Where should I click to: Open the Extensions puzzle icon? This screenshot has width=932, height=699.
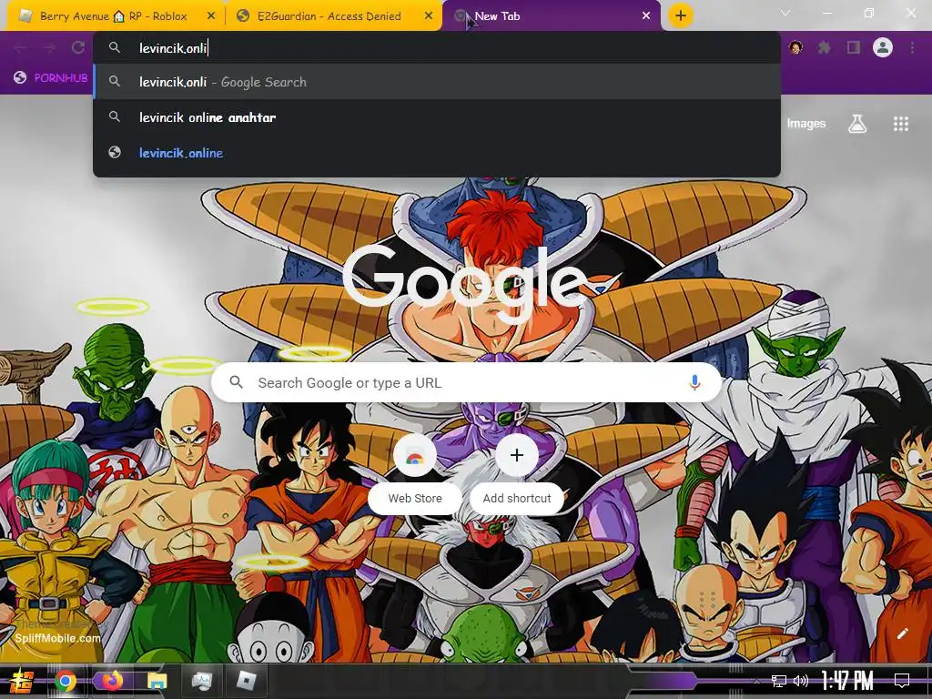point(825,47)
